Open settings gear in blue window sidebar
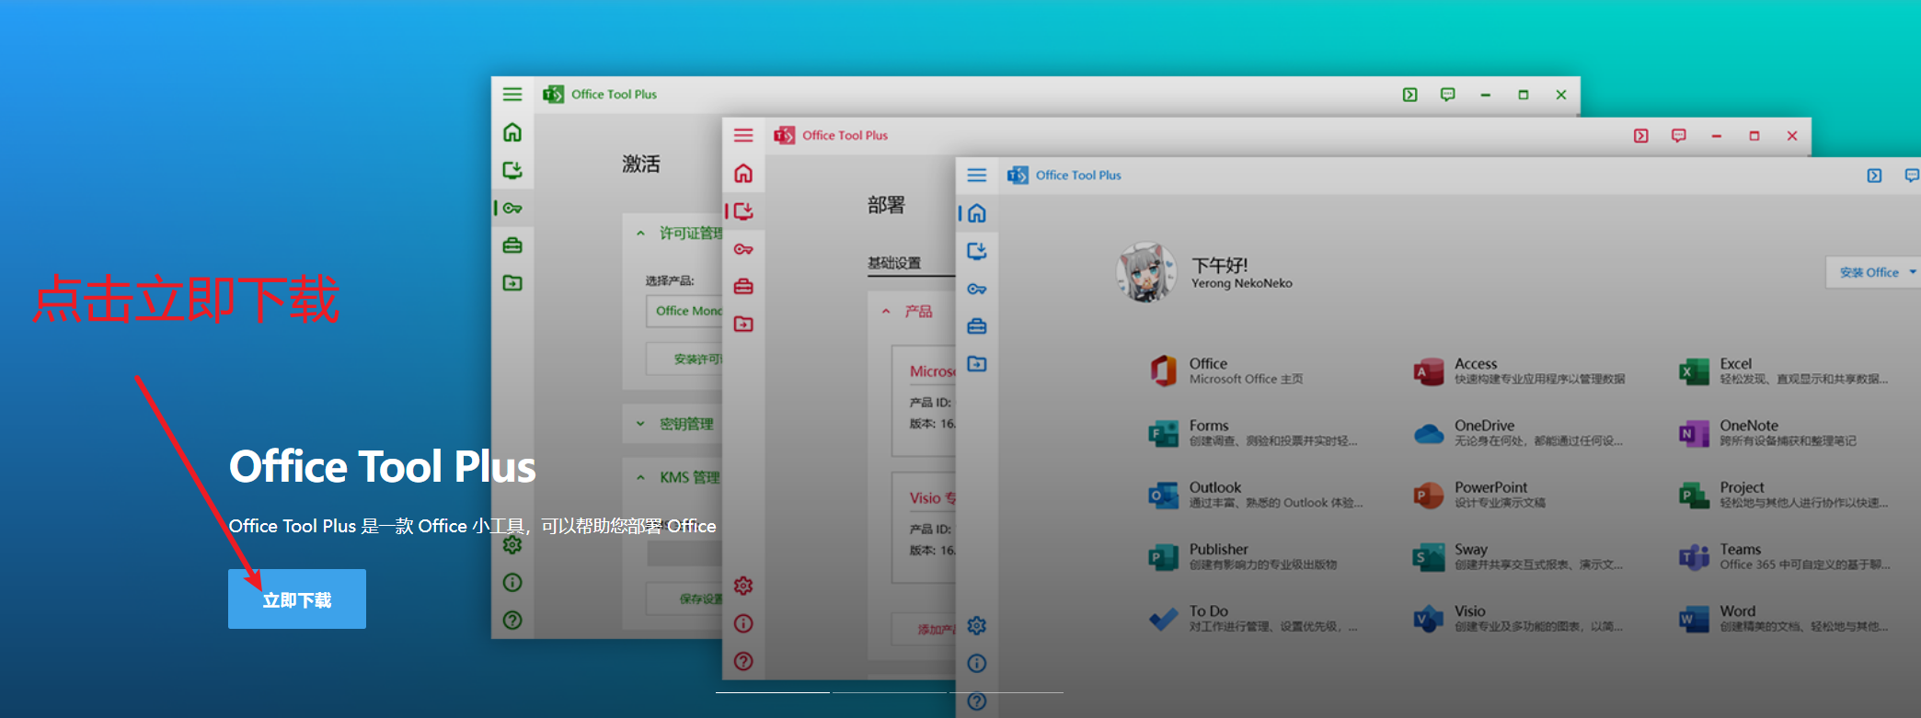Screen dimensions: 1921x718 pos(977,626)
